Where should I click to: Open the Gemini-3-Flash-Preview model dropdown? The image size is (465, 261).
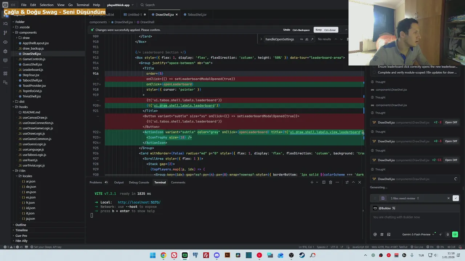point(418,235)
